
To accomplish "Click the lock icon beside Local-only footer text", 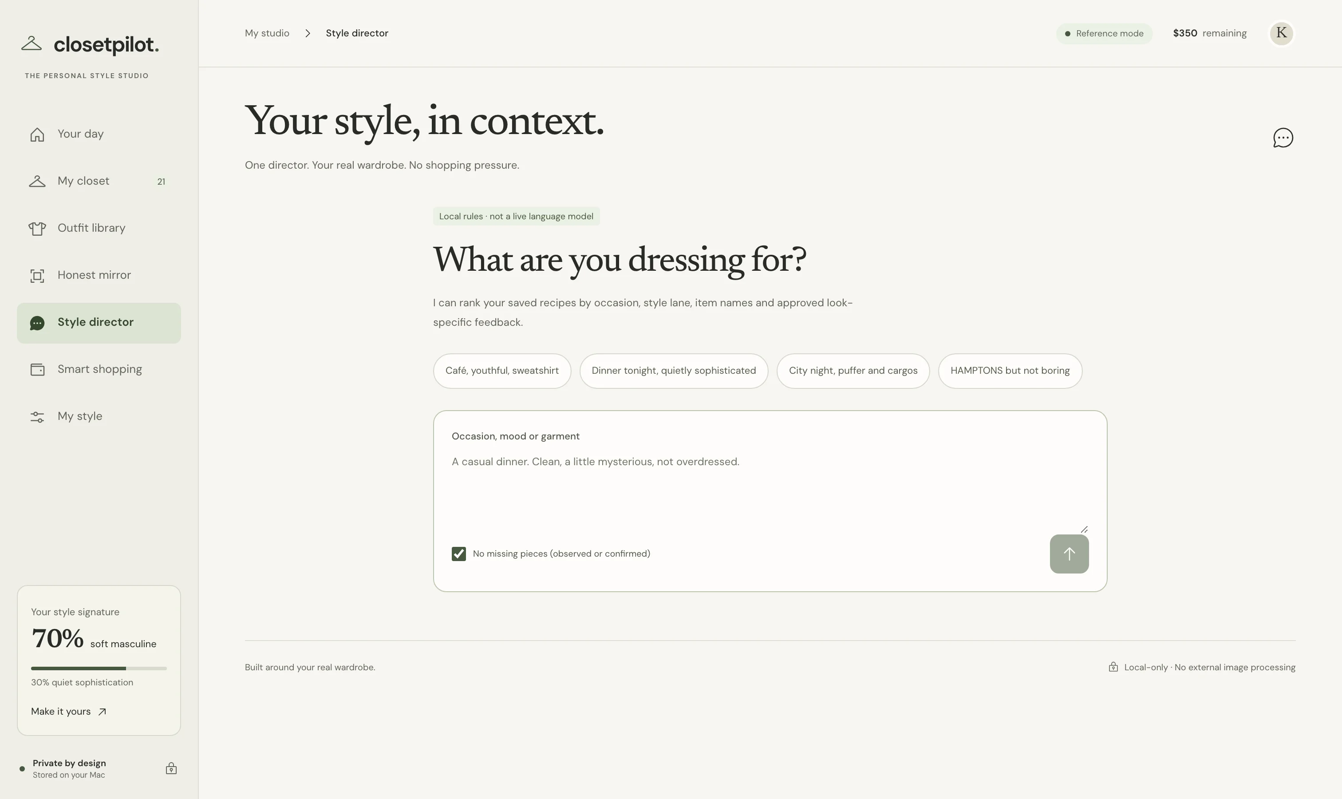I will point(1113,667).
